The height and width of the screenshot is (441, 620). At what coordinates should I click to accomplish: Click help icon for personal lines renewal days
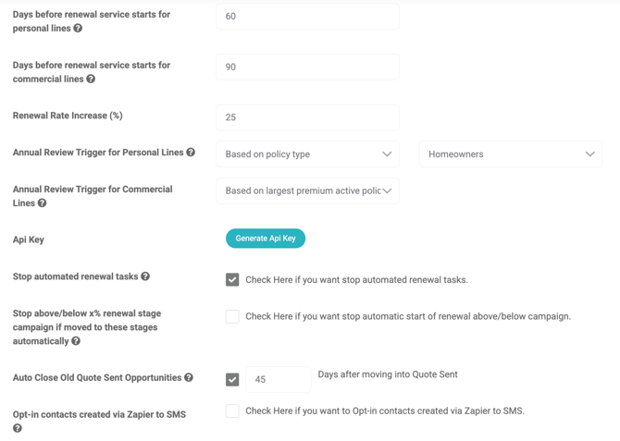78,29
